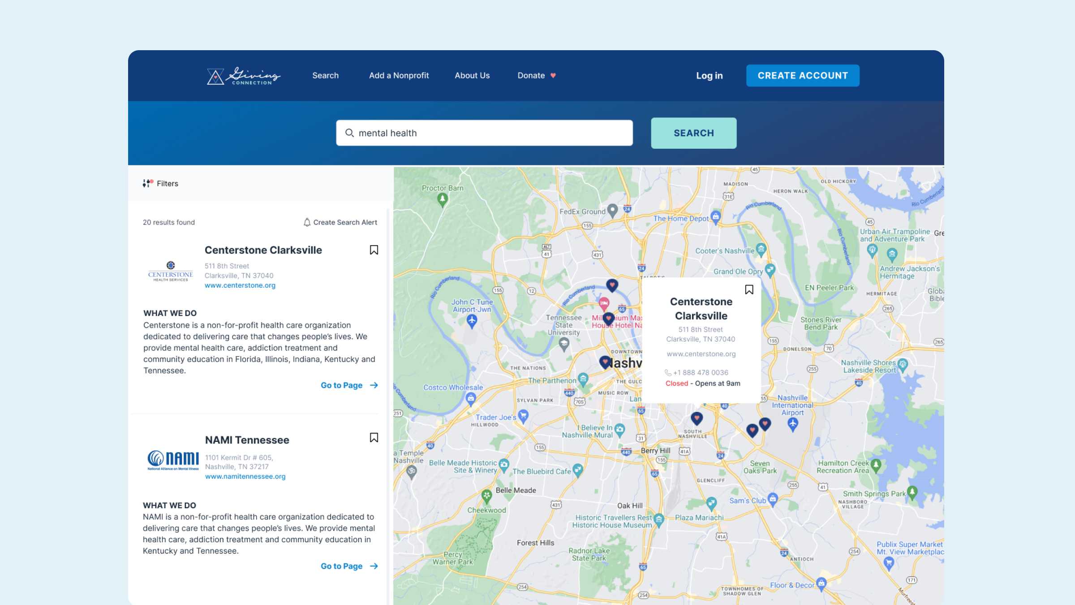The width and height of the screenshot is (1075, 605).
Task: Click Smith Springs Park map pin
Action: [x=912, y=493]
